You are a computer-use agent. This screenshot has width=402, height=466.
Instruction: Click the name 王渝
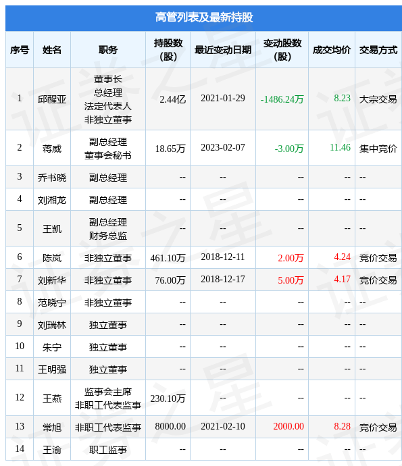point(52,450)
